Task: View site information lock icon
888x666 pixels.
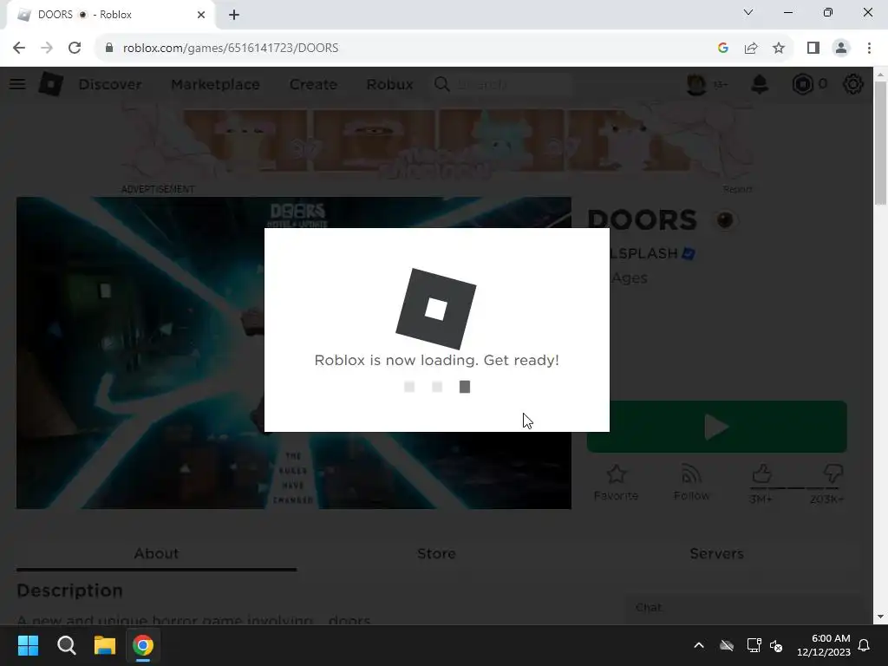Action: (109, 48)
